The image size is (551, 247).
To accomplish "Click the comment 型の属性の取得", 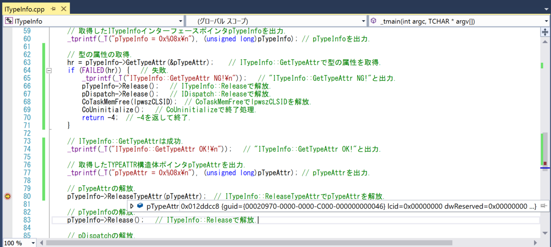I will (x=100, y=55).
